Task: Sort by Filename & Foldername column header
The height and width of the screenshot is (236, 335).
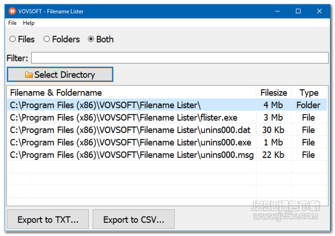Action: (x=132, y=93)
